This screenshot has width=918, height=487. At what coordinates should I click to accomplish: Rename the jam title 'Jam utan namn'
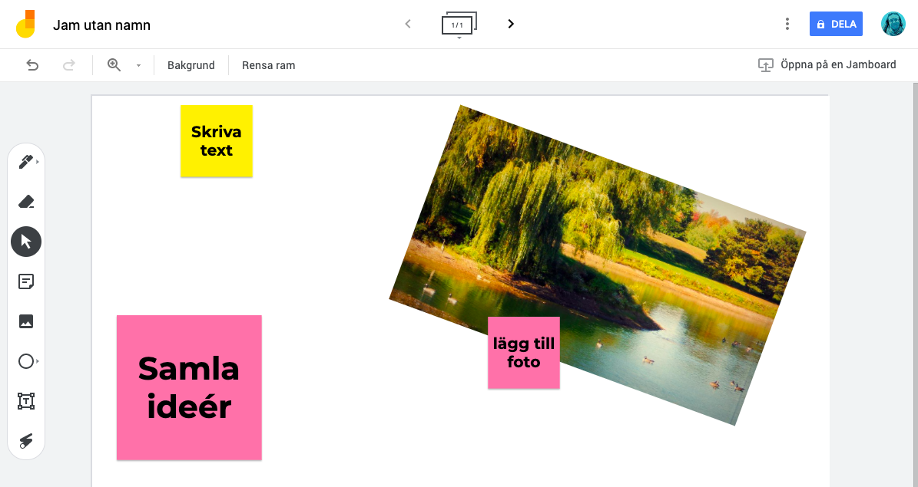102,25
